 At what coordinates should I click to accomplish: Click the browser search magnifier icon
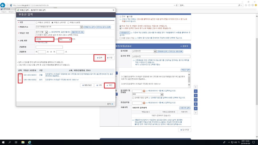point(239,5)
